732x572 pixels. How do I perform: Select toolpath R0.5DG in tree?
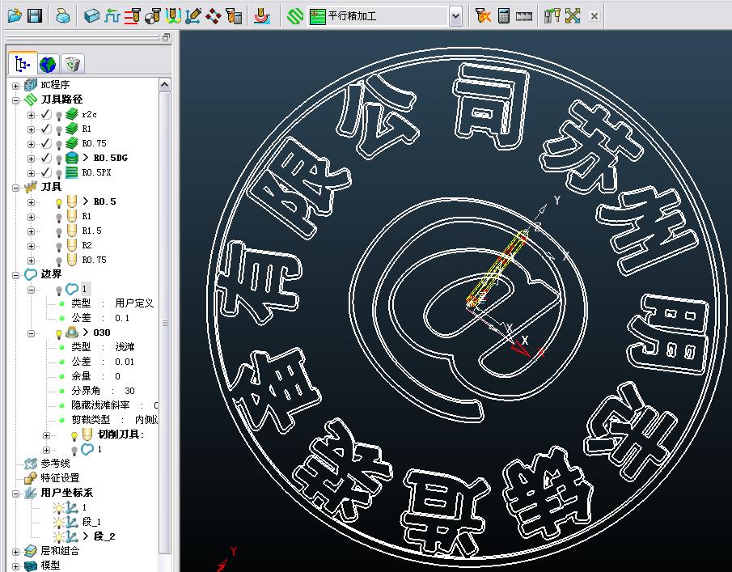pos(110,158)
